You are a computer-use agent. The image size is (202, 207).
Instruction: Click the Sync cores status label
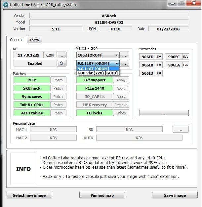[x=32, y=97]
